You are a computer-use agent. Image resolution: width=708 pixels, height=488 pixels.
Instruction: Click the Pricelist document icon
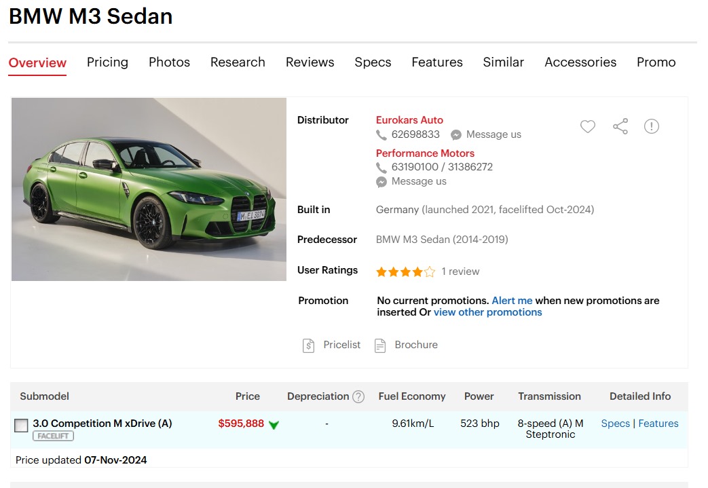309,345
